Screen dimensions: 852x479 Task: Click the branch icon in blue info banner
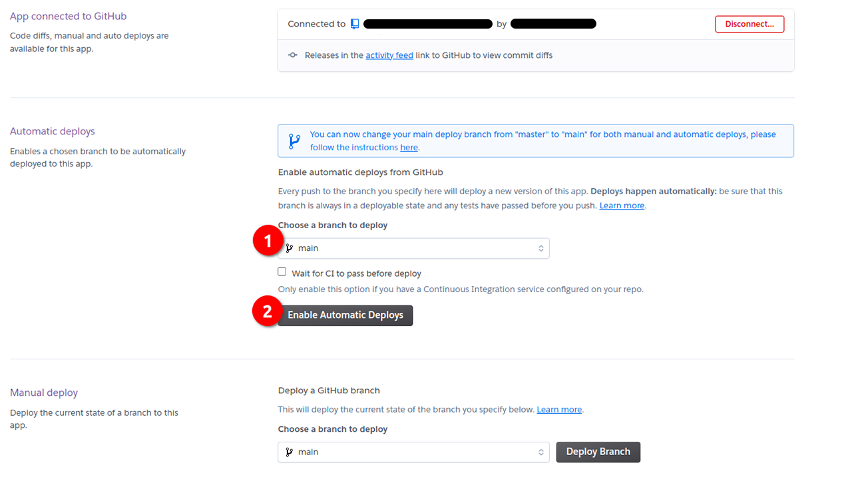pyautogui.click(x=294, y=141)
